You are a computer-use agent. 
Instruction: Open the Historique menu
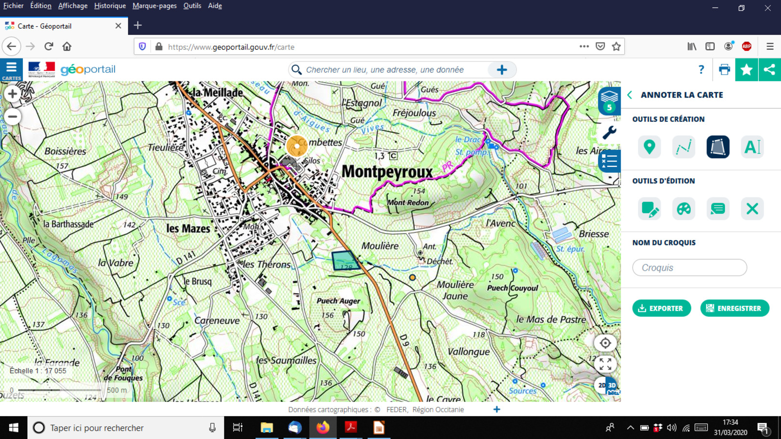pos(110,6)
